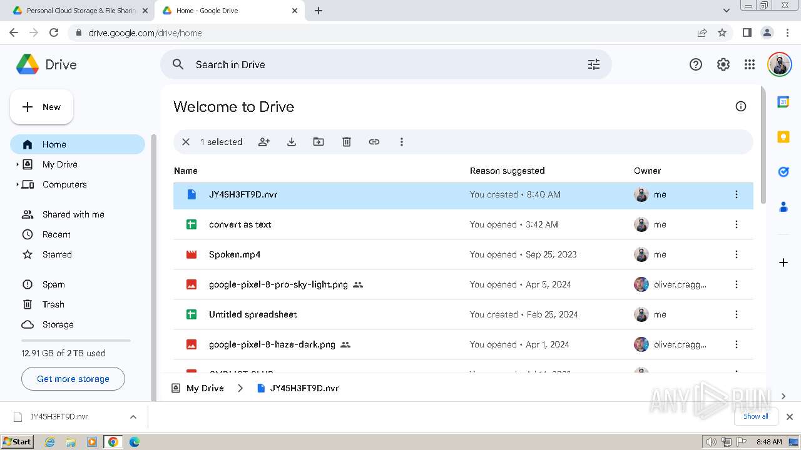The image size is (801, 450).
Task: Download the selected file via toolbar icon
Action: [292, 142]
